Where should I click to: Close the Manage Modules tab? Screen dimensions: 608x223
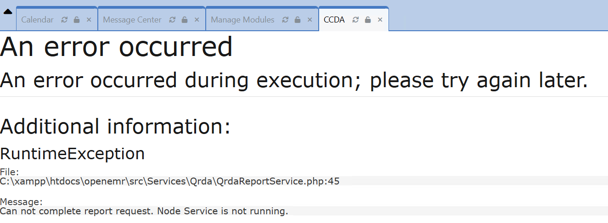pyautogui.click(x=310, y=20)
